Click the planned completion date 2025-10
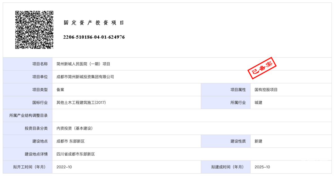This screenshot has width=334, height=176. 262,167
